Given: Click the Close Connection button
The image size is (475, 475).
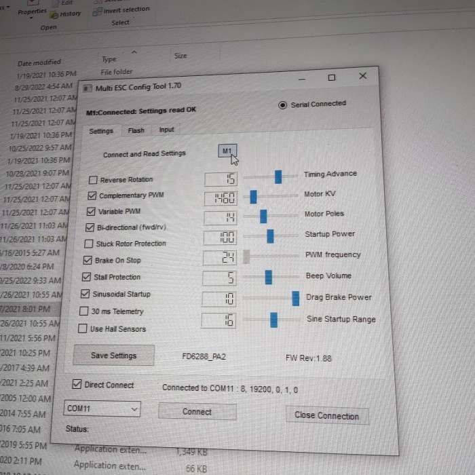Looking at the screenshot, I should tap(326, 415).
